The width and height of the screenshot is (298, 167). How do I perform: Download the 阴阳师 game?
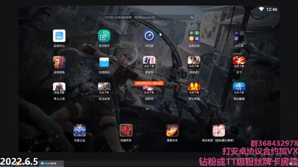click(x=149, y=90)
